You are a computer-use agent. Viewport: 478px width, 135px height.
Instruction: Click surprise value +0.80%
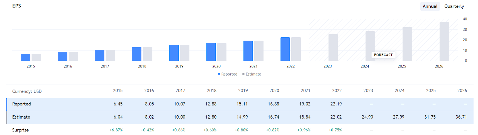241,130
